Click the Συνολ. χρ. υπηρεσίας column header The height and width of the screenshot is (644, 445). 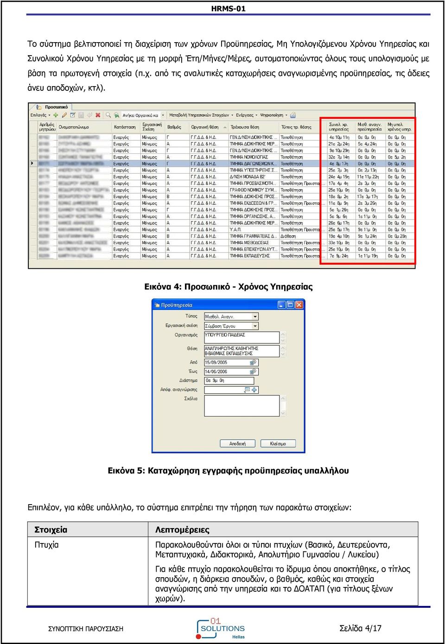point(341,127)
